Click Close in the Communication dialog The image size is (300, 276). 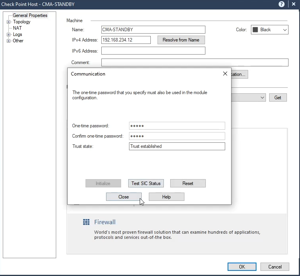click(x=123, y=197)
